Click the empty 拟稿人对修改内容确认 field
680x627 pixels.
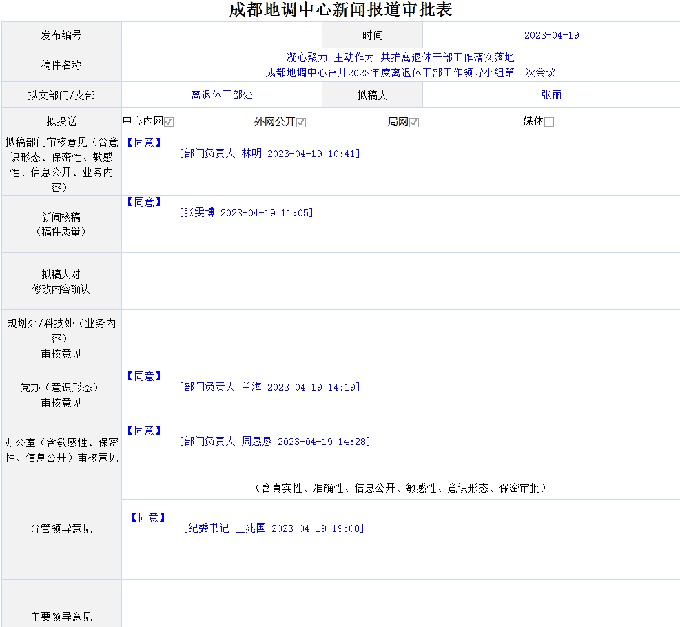(400, 281)
